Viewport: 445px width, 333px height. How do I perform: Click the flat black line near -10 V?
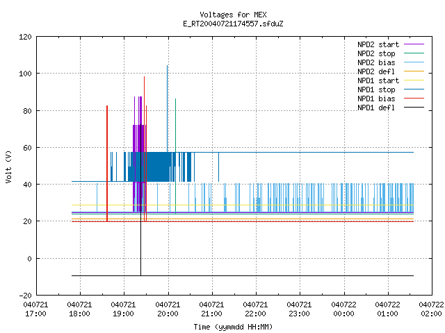click(x=243, y=275)
